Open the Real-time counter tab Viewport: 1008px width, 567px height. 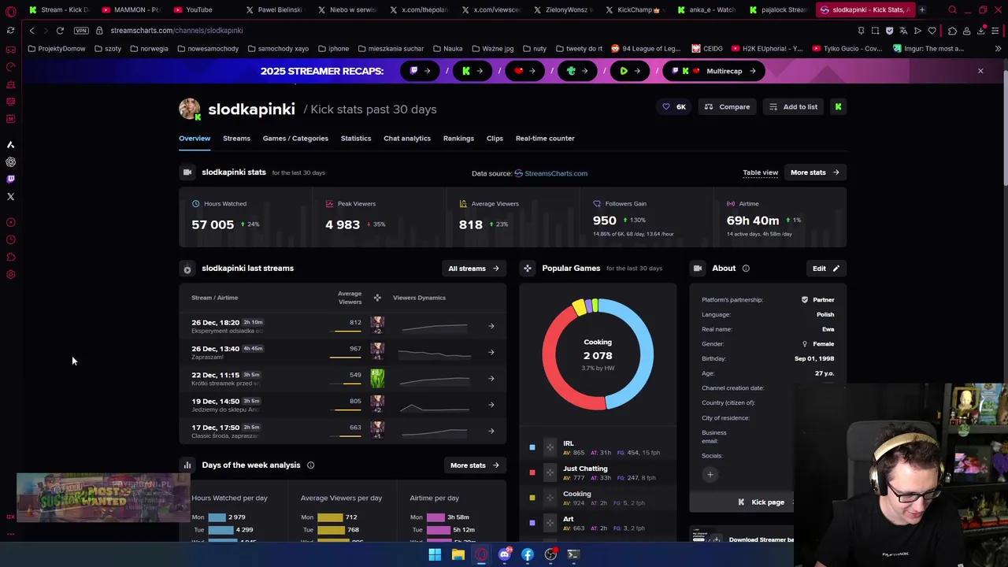pyautogui.click(x=545, y=139)
